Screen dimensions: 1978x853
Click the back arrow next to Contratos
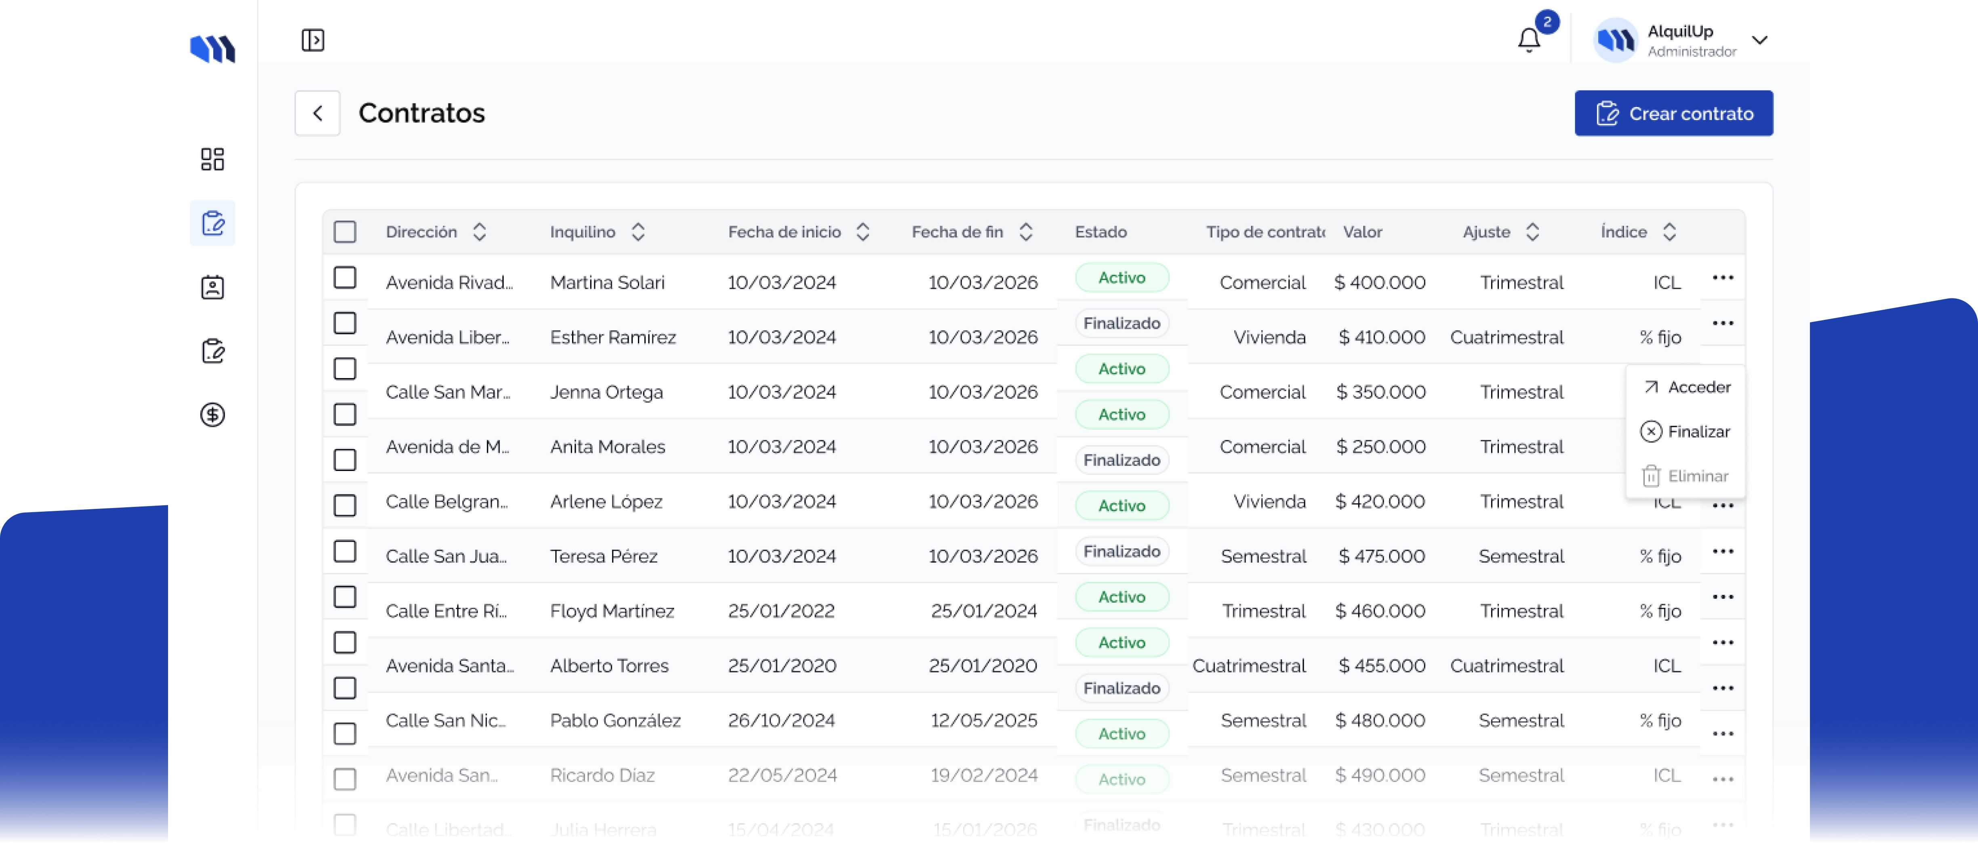click(x=317, y=113)
